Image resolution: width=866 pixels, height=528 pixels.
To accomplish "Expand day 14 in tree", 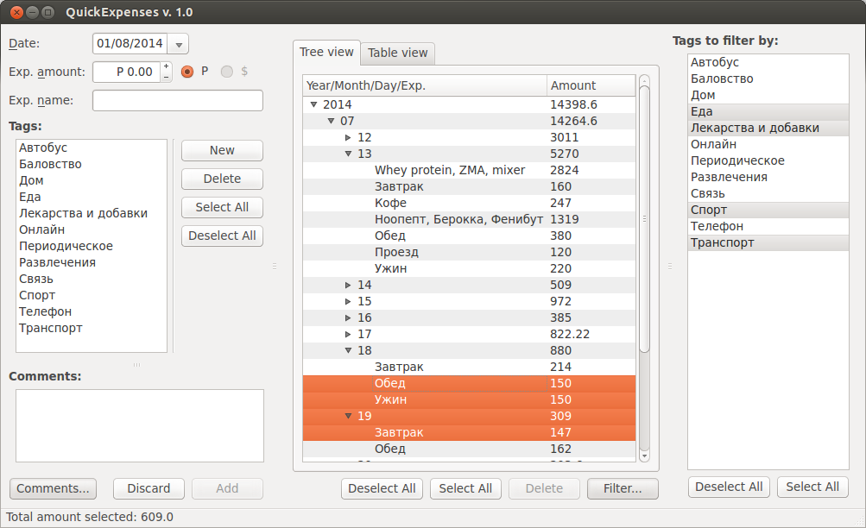I will (348, 286).
